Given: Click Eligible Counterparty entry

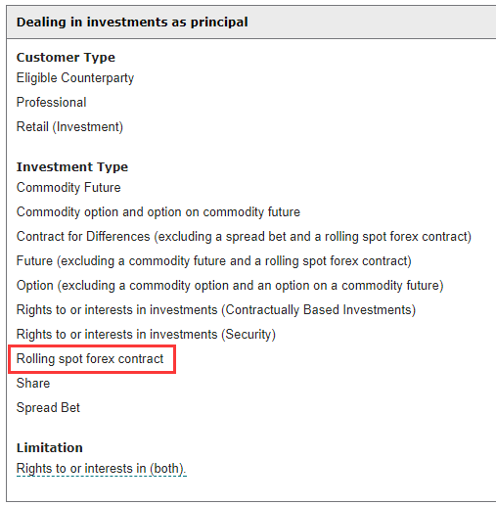Looking at the screenshot, I should tap(75, 78).
